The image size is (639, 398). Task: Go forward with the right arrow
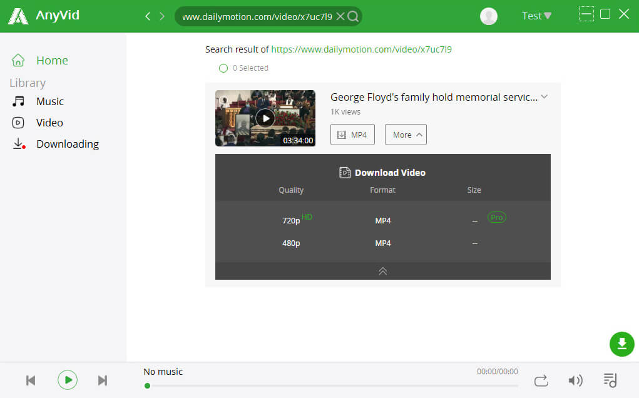point(162,16)
